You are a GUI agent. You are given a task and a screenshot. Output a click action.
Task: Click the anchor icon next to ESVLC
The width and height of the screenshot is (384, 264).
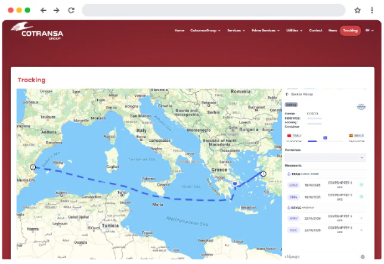pyautogui.click(x=289, y=207)
